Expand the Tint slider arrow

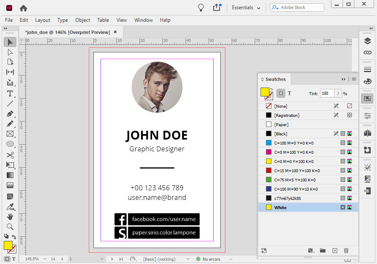(338, 93)
